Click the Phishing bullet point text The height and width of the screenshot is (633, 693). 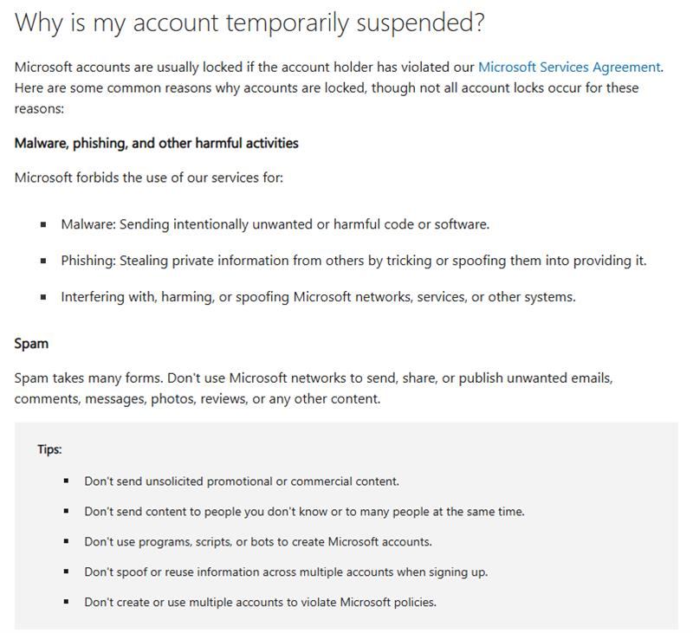pyautogui.click(x=353, y=261)
